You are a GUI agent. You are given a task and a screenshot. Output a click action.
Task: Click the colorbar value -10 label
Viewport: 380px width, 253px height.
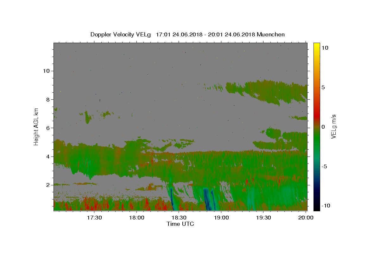click(x=325, y=206)
